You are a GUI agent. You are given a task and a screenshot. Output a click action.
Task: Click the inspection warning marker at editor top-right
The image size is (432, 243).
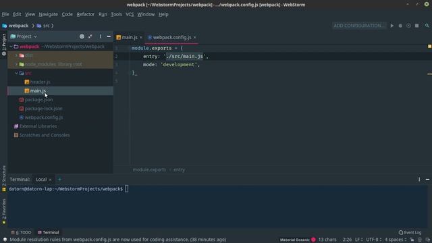point(429,47)
